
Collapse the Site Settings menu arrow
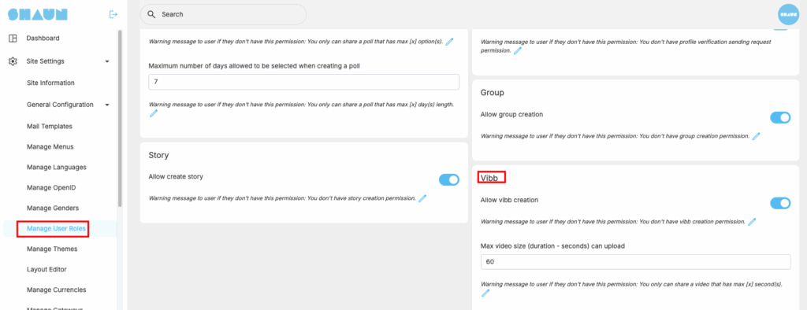tap(107, 61)
